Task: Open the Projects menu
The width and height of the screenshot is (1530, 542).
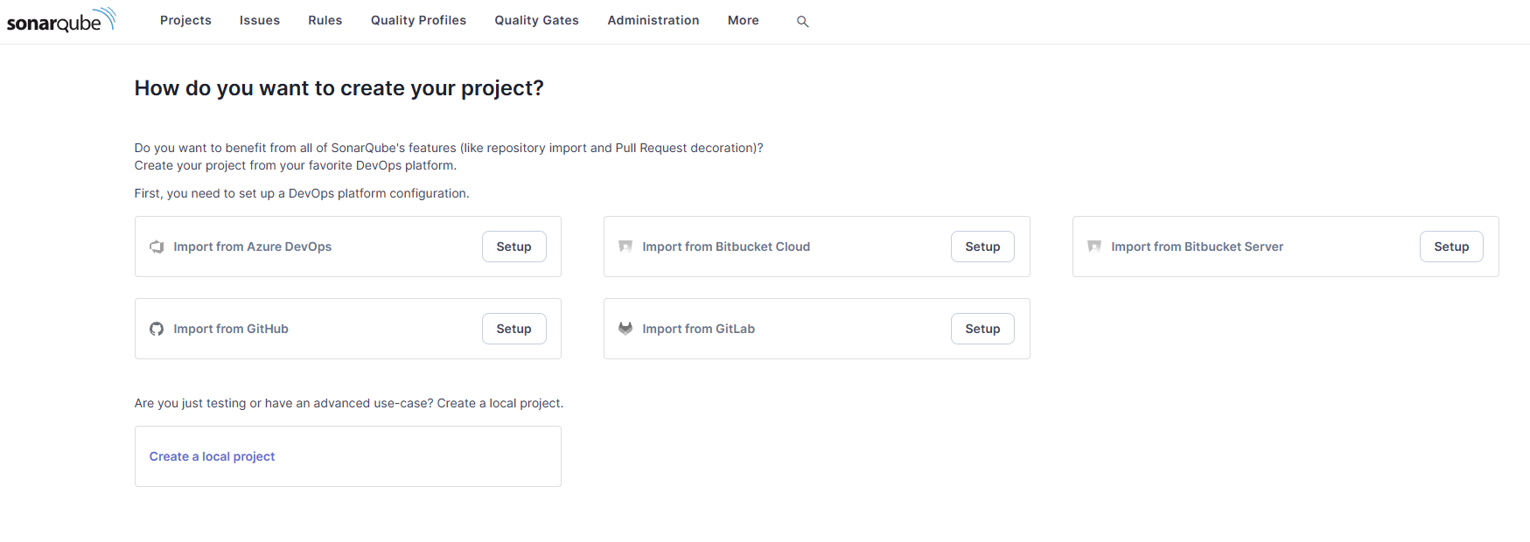Action: [185, 20]
